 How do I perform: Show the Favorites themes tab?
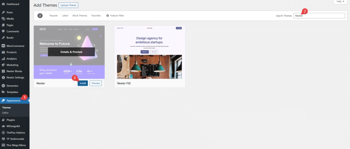click(x=96, y=16)
